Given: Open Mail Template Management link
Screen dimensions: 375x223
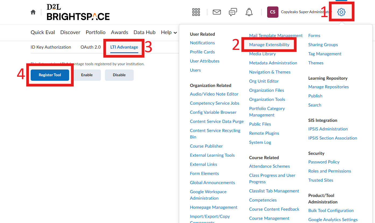Looking at the screenshot, I should (276, 36).
